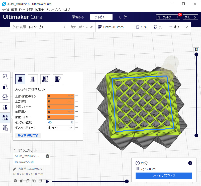The image size is (201, 186).
Task: Select the Mirror tool in left toolbar
Action: [x=5, y=107]
